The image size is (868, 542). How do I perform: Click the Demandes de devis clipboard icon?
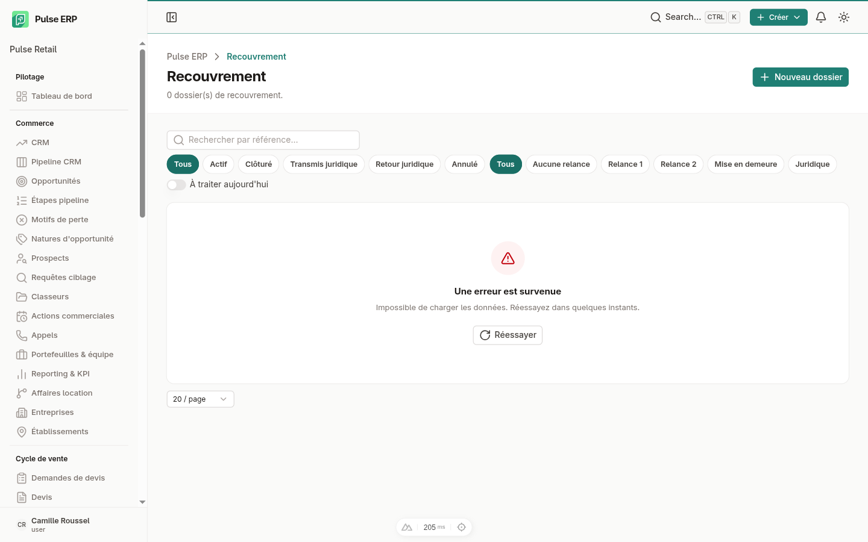click(22, 478)
